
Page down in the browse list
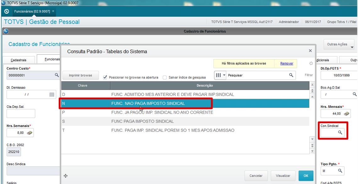312,145
